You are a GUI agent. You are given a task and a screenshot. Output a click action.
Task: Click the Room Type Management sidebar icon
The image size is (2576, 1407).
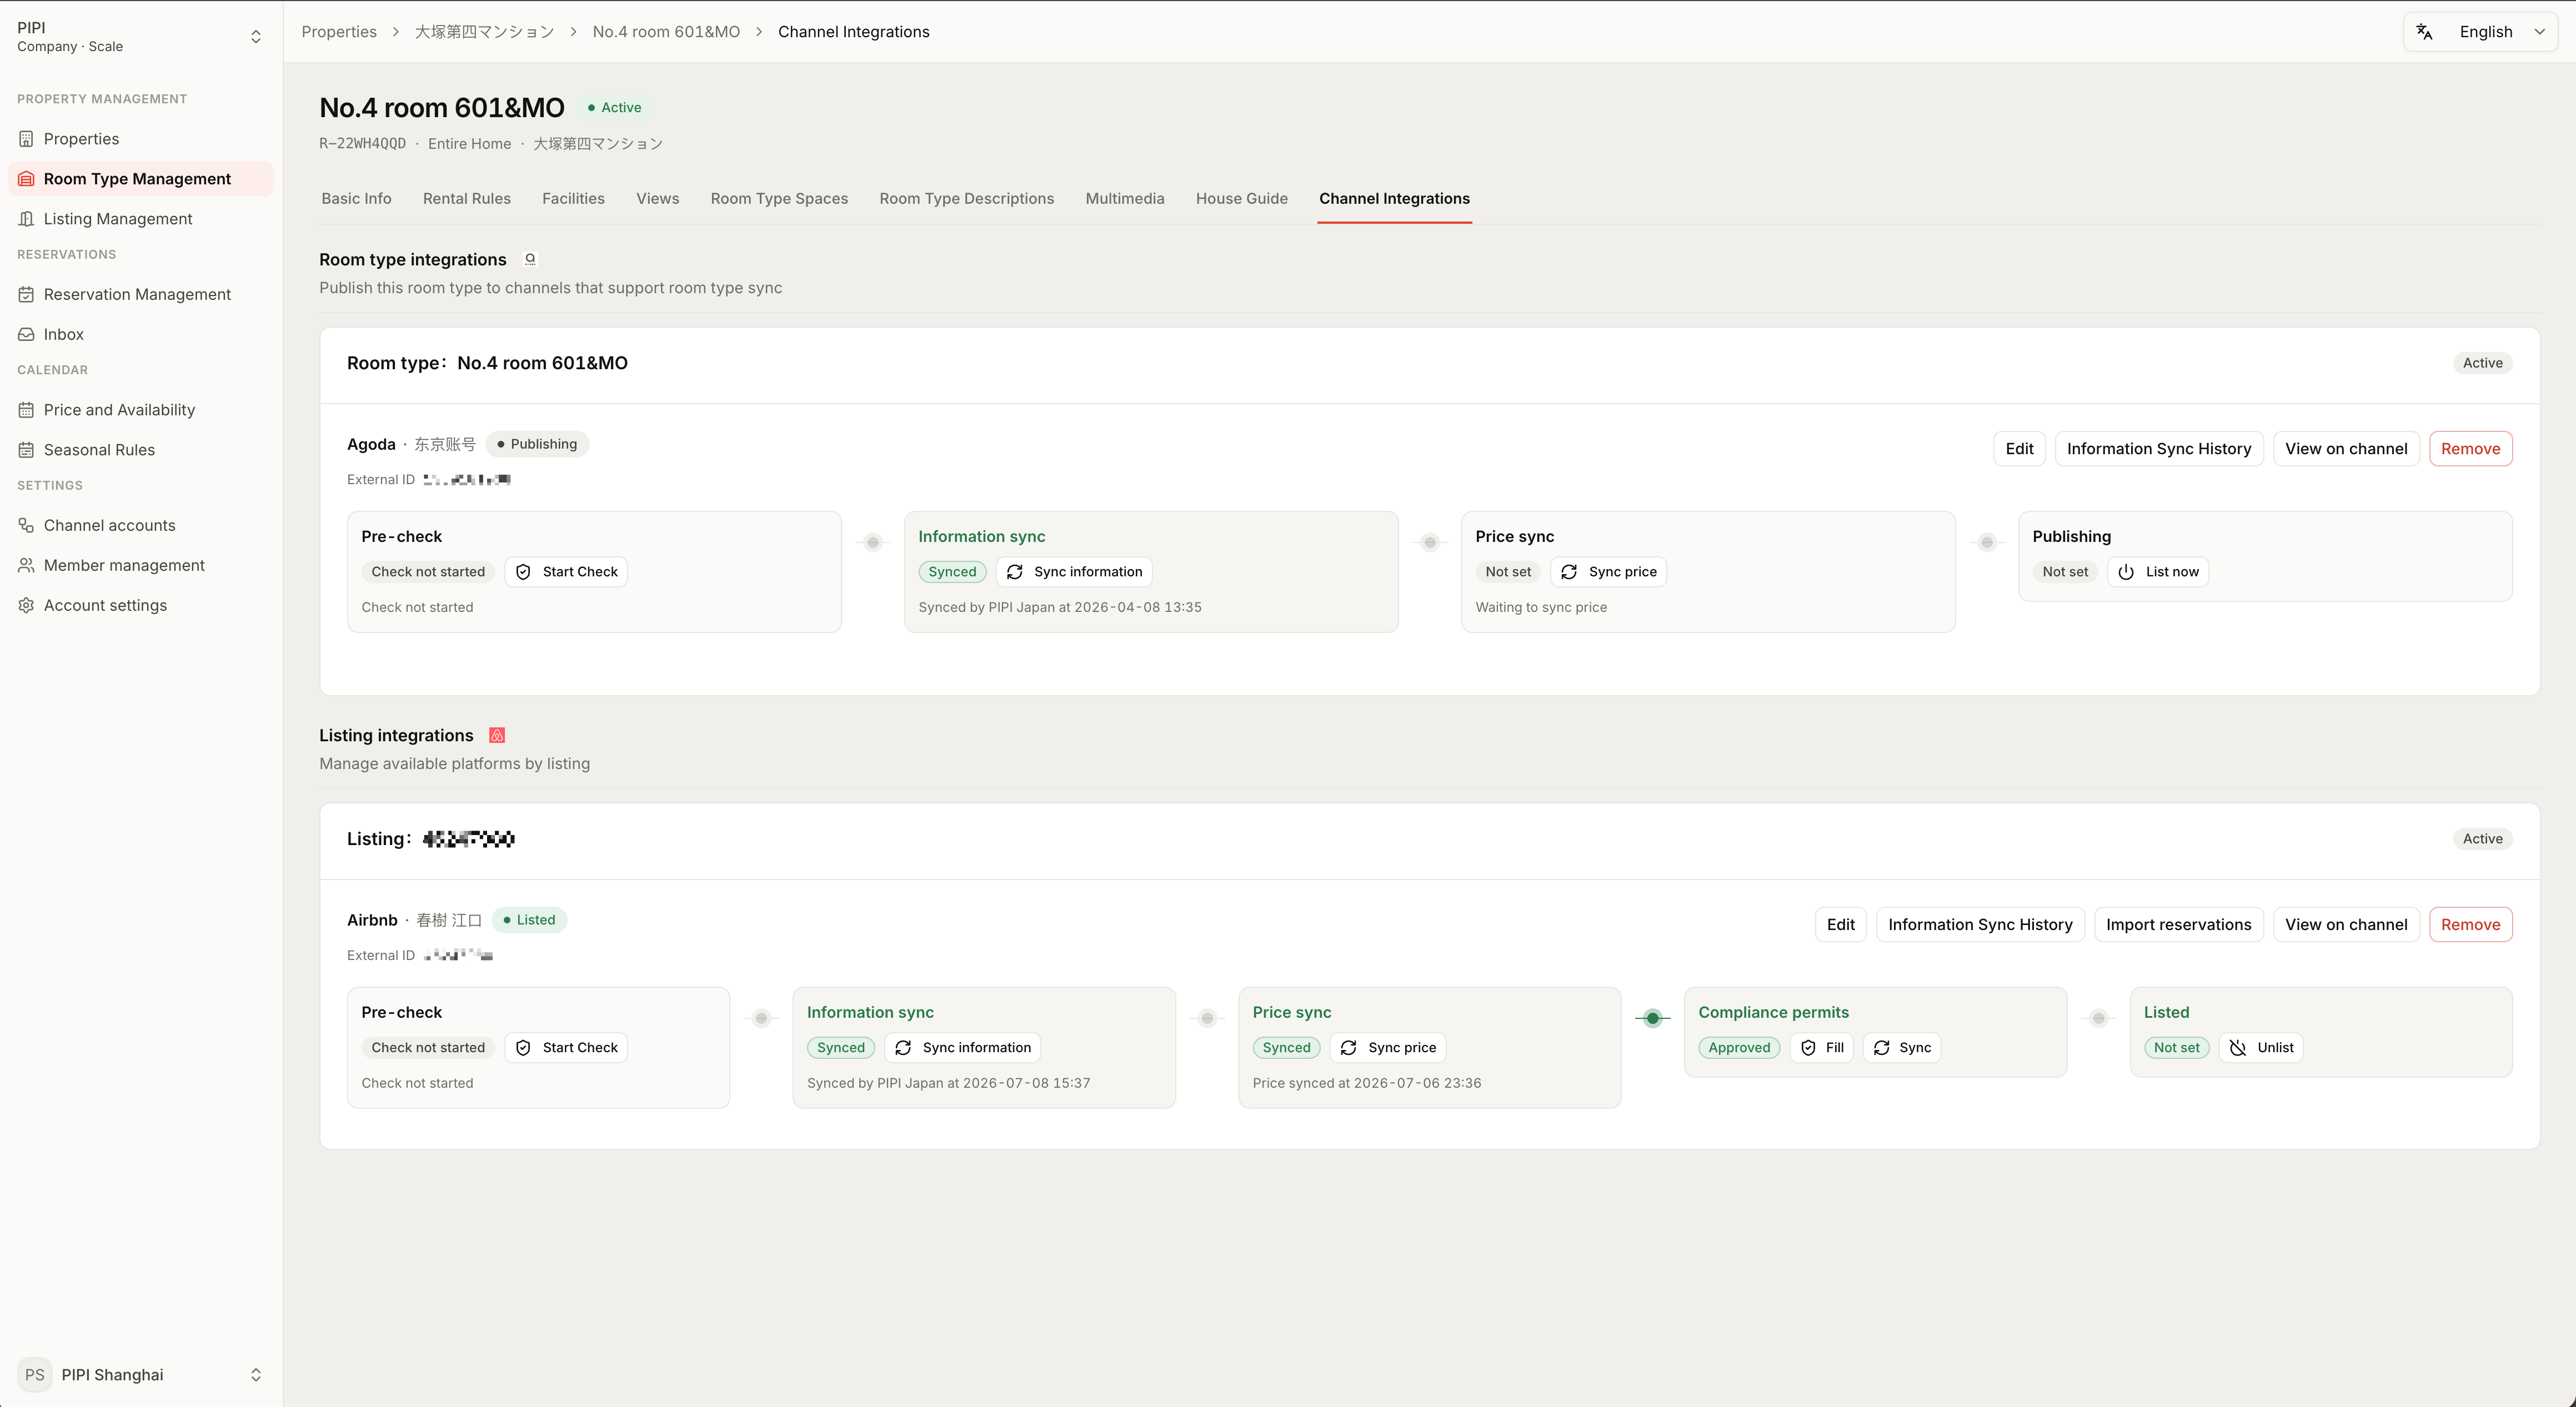(x=26, y=179)
